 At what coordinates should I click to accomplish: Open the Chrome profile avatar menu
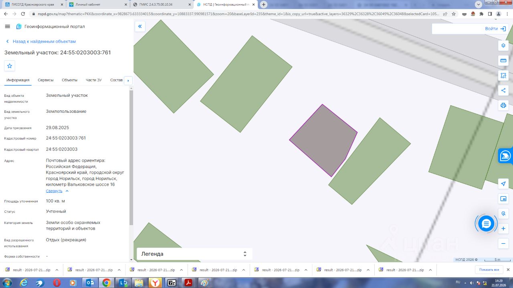[498, 14]
